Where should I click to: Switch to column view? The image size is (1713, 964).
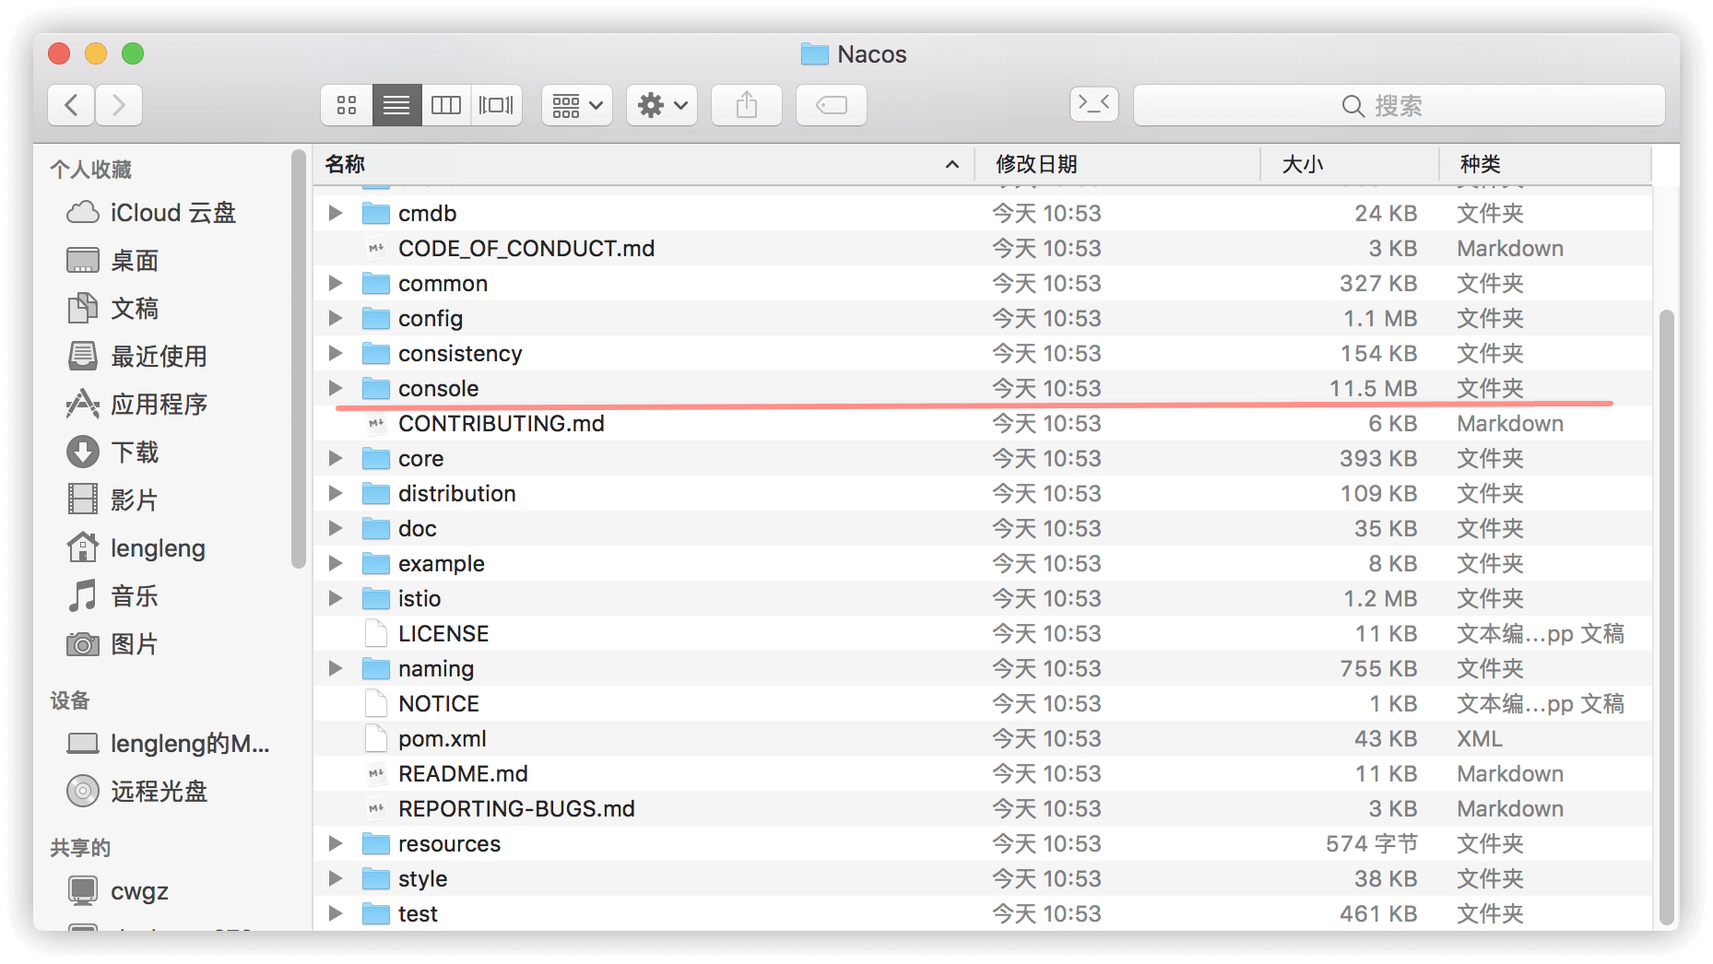click(x=446, y=105)
